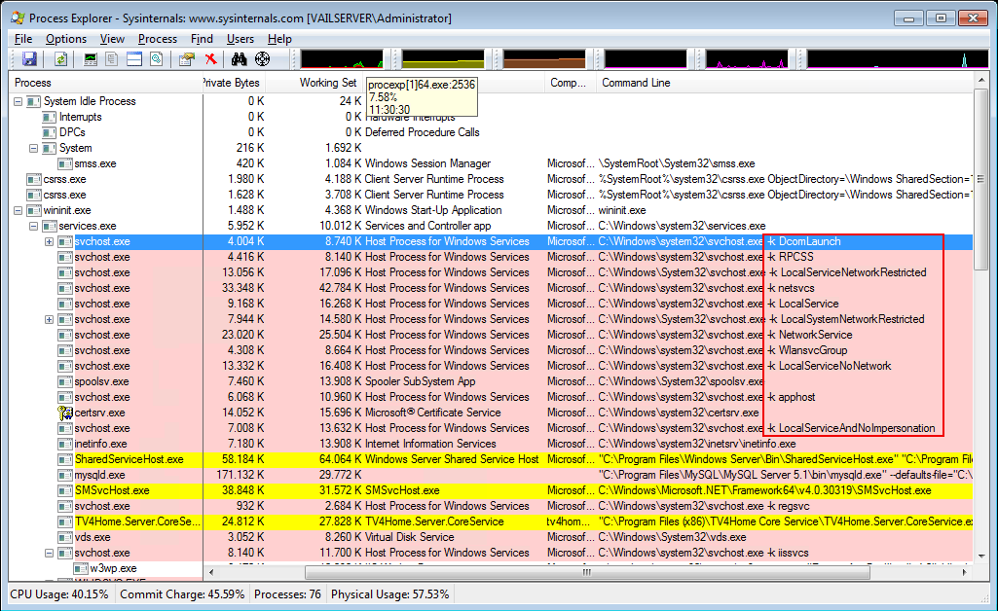Open the Users menu
This screenshot has width=998, height=611.
click(x=240, y=39)
